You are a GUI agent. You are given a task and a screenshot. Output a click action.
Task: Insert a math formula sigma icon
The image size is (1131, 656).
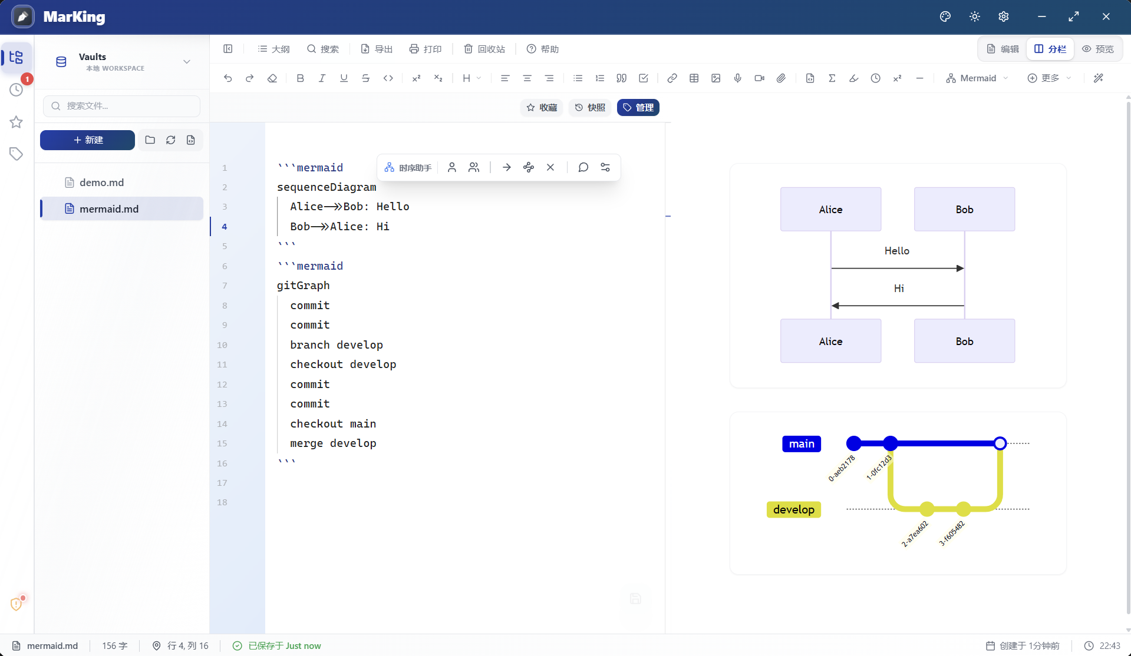832,78
